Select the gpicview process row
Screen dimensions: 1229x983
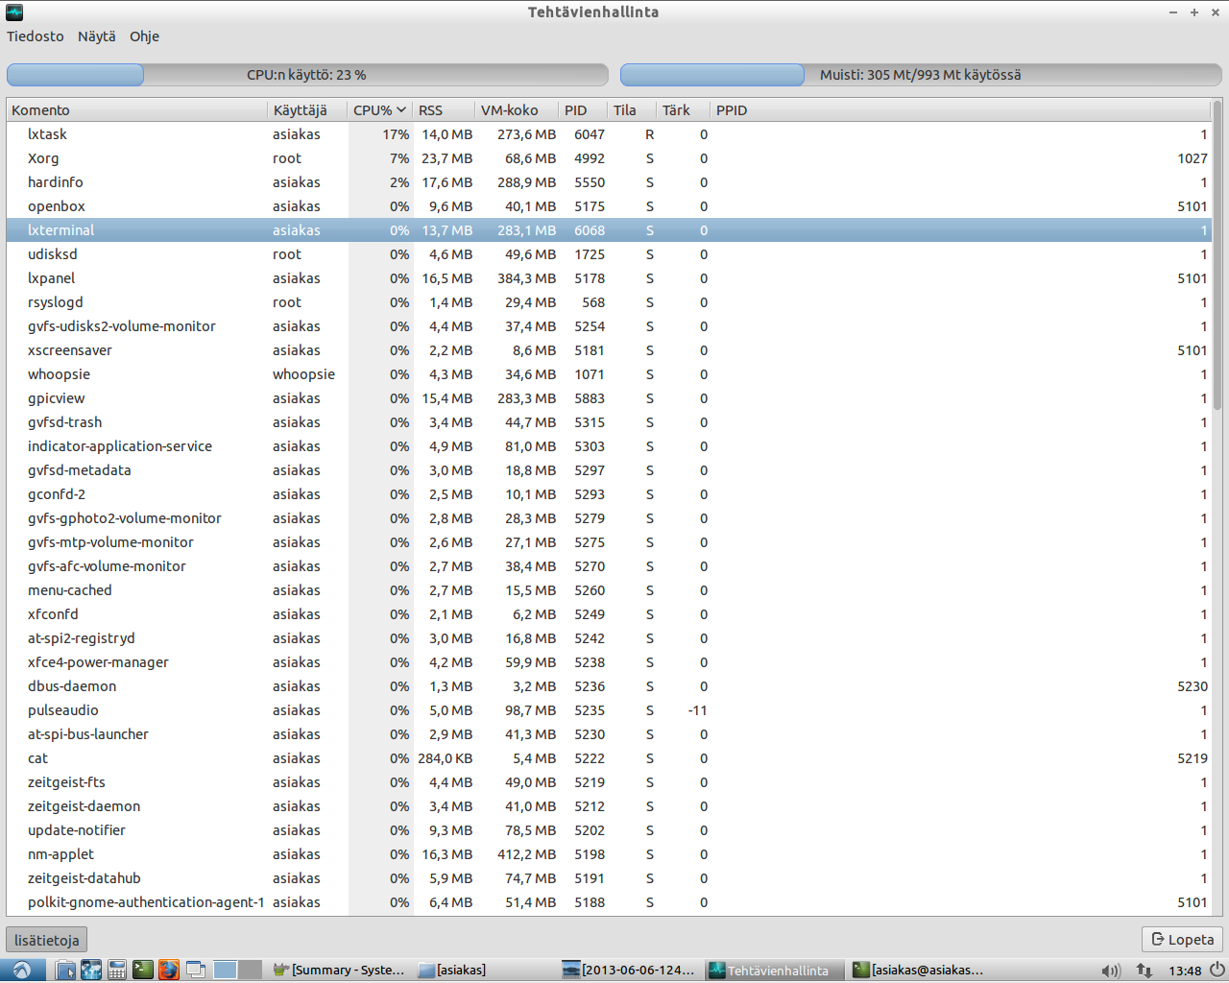tap(609, 398)
